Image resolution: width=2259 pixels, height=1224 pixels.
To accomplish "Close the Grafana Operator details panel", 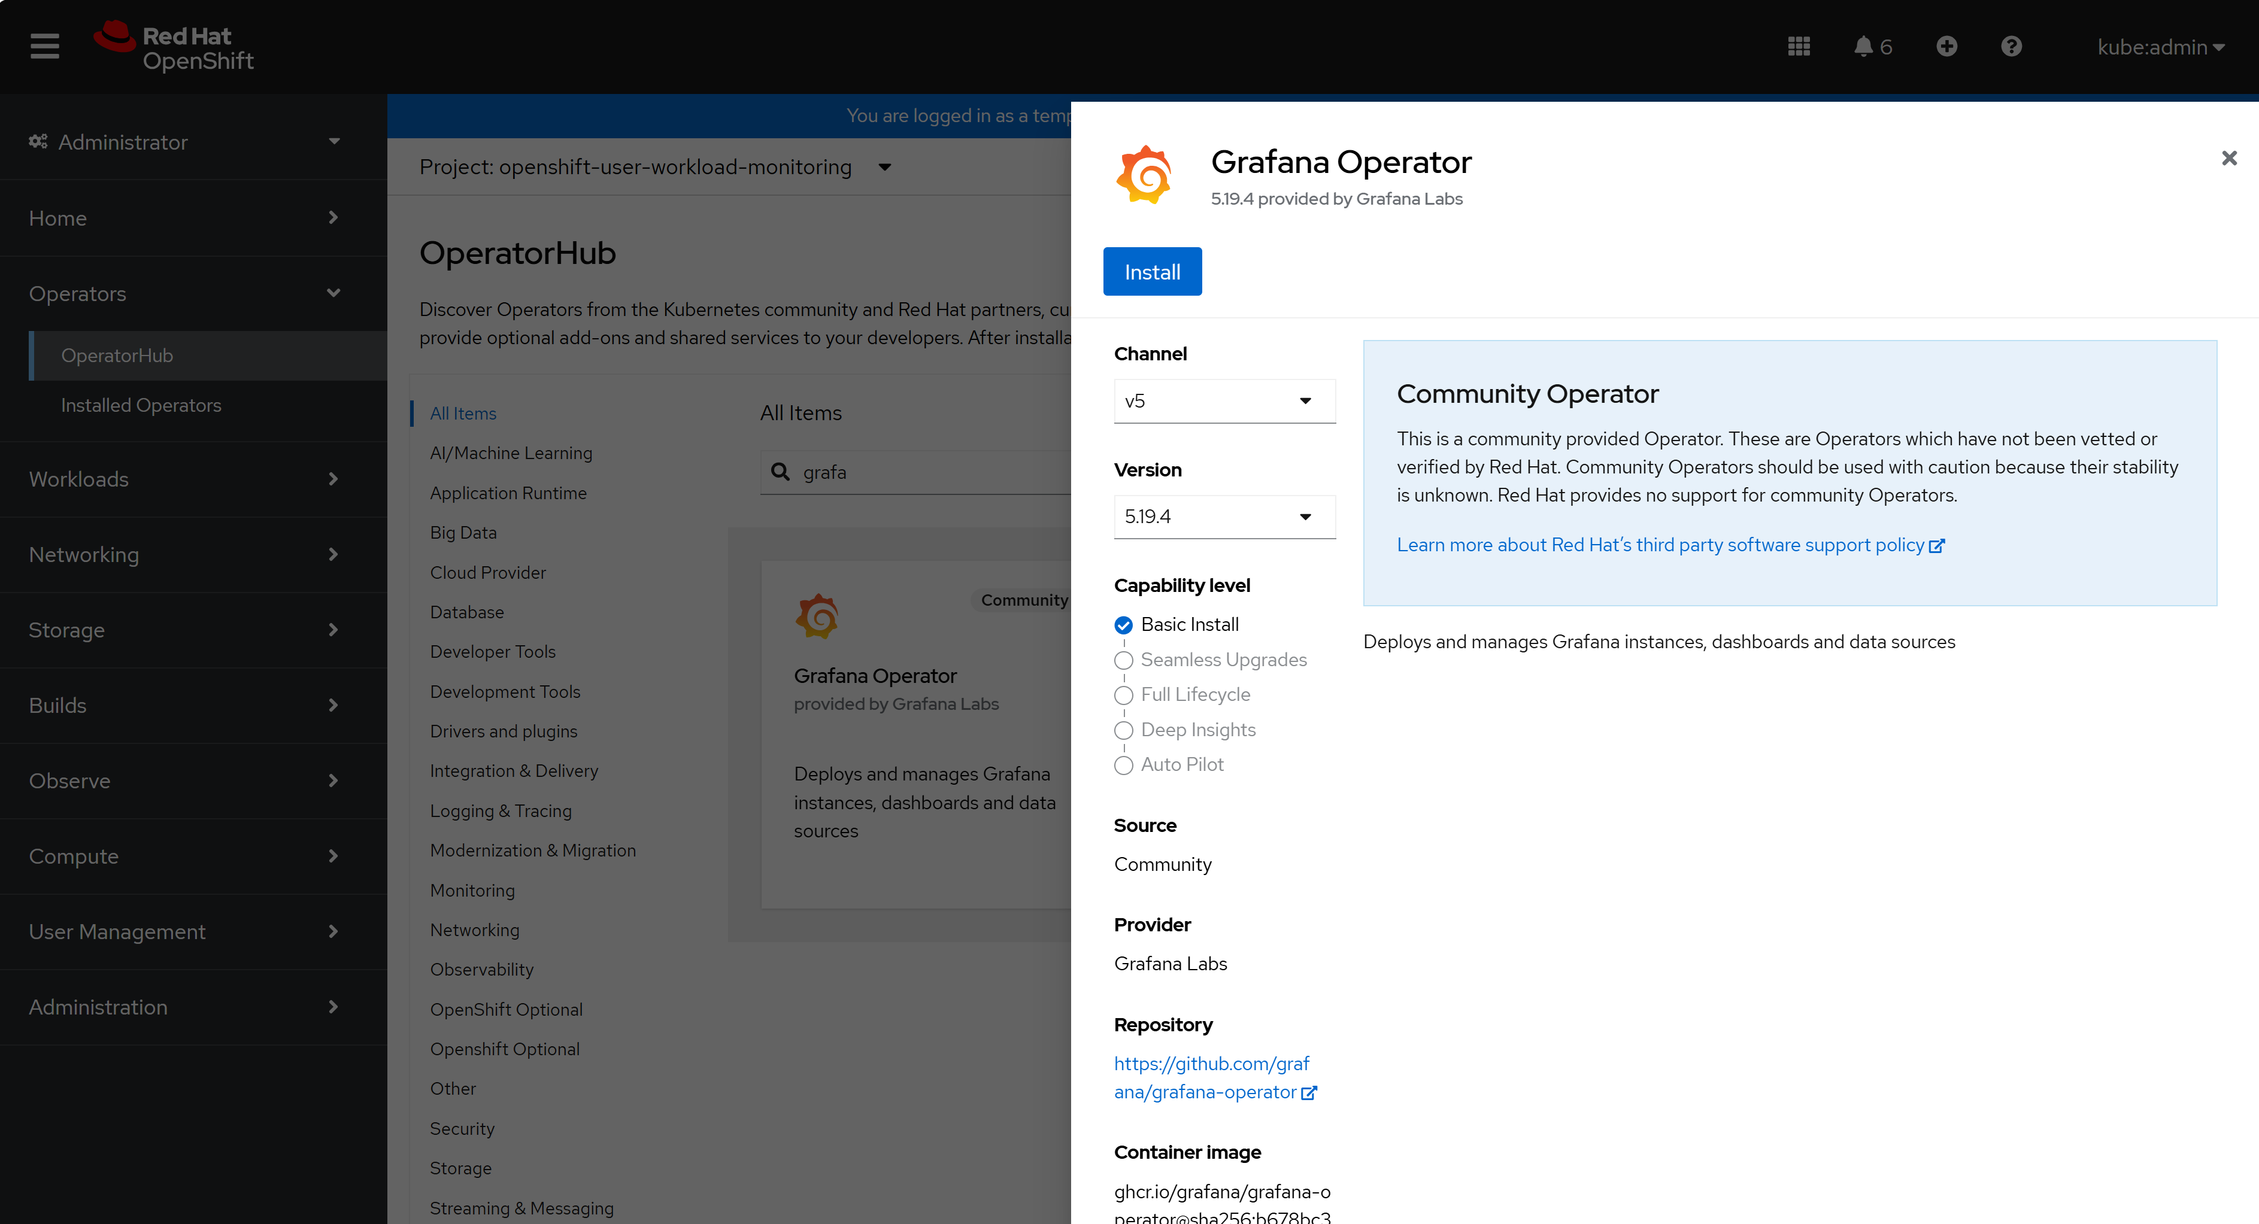I will [2228, 159].
